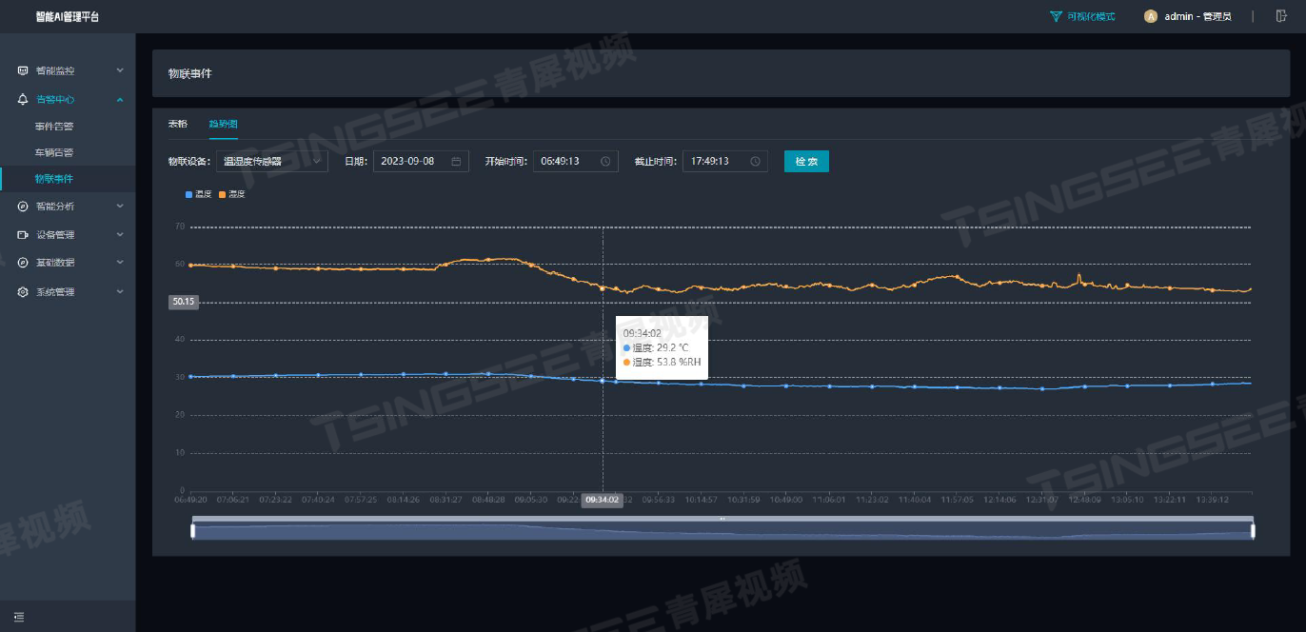Image resolution: width=1306 pixels, height=632 pixels.
Task: Click the 70 y-axis value
Action: point(180,227)
